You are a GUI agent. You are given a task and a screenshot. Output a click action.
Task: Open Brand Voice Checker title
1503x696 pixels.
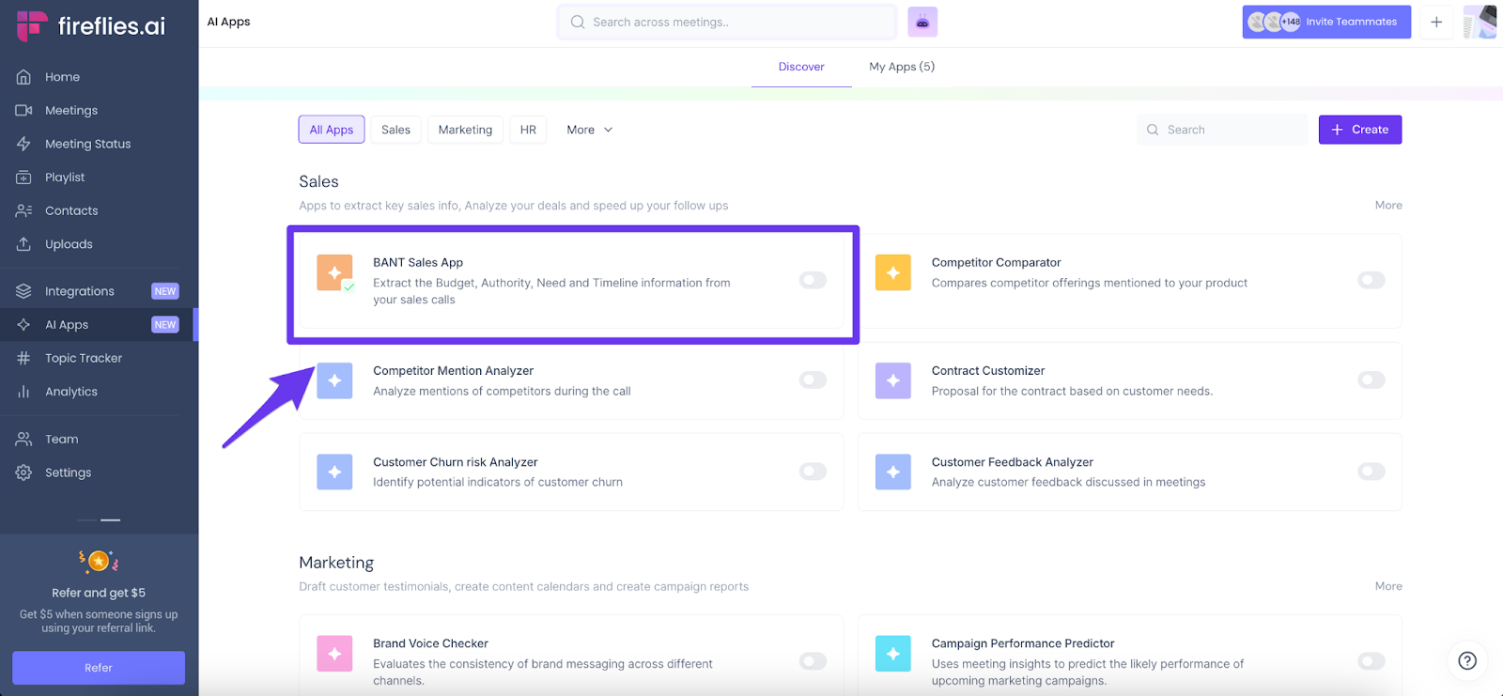[x=430, y=643]
